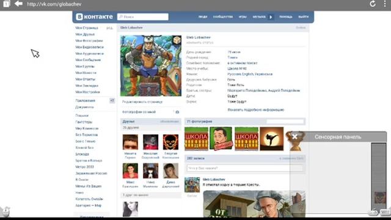Click the badge beside Приложения in sidebar
The width and height of the screenshot is (391, 220).
112,100
